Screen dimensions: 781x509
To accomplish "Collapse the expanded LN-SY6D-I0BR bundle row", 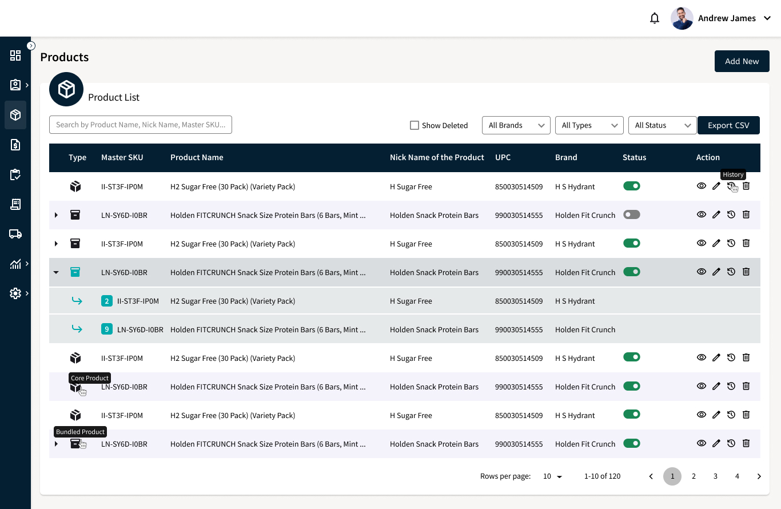I will [x=56, y=272].
